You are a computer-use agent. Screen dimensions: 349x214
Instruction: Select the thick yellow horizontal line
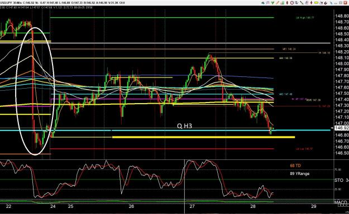[203, 137]
